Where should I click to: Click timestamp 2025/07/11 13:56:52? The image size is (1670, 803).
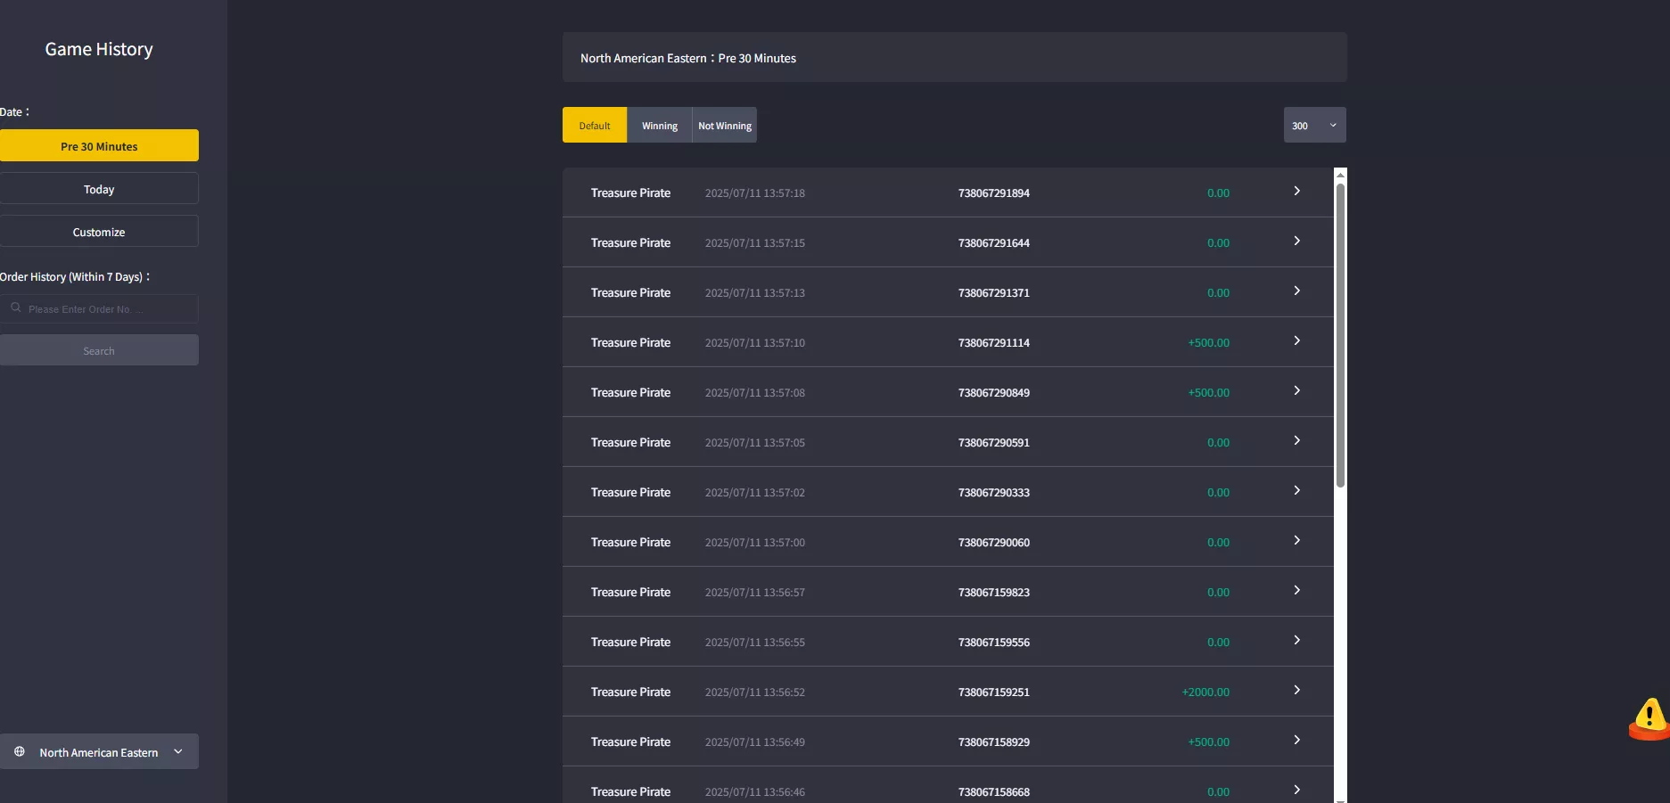click(x=754, y=692)
